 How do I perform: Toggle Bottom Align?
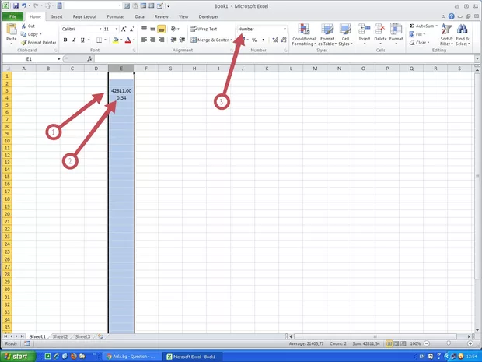[162, 29]
